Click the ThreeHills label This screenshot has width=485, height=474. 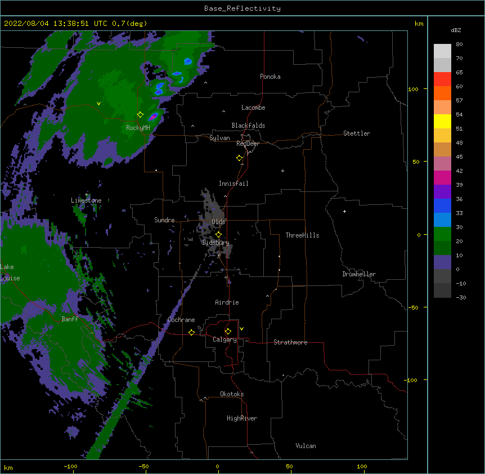pyautogui.click(x=302, y=235)
